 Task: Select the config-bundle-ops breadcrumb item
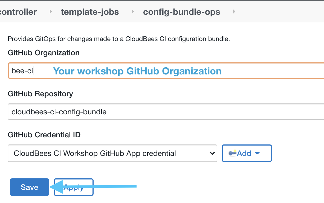click(181, 11)
